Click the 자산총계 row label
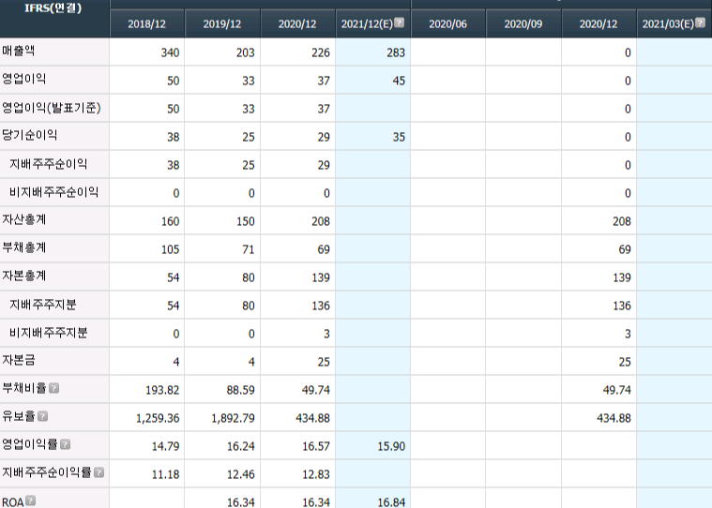Image resolution: width=712 pixels, height=508 pixels. pos(24,219)
